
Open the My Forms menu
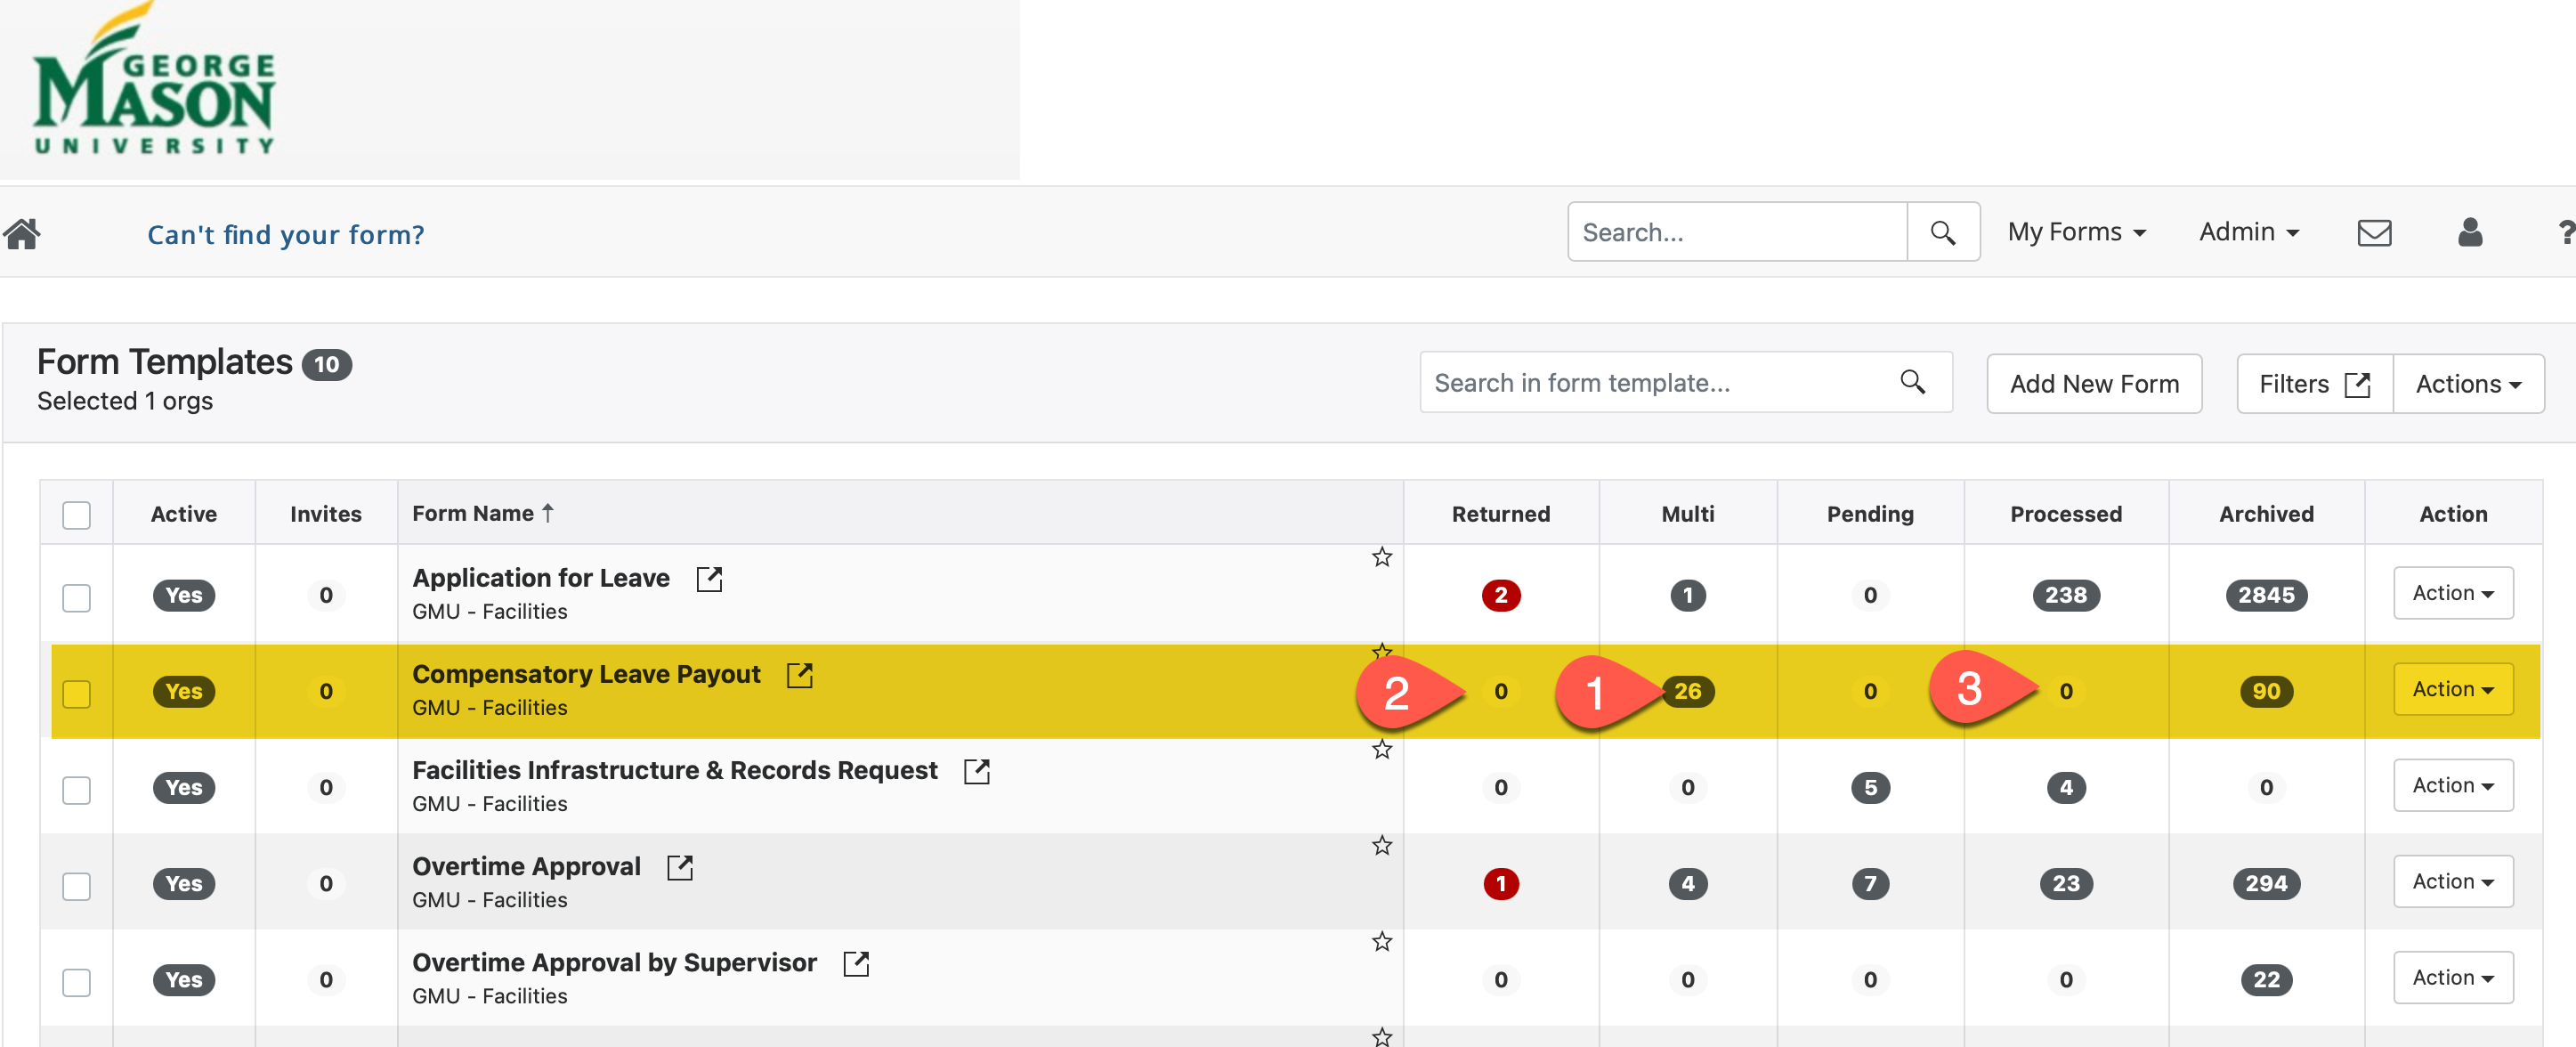coord(2076,232)
